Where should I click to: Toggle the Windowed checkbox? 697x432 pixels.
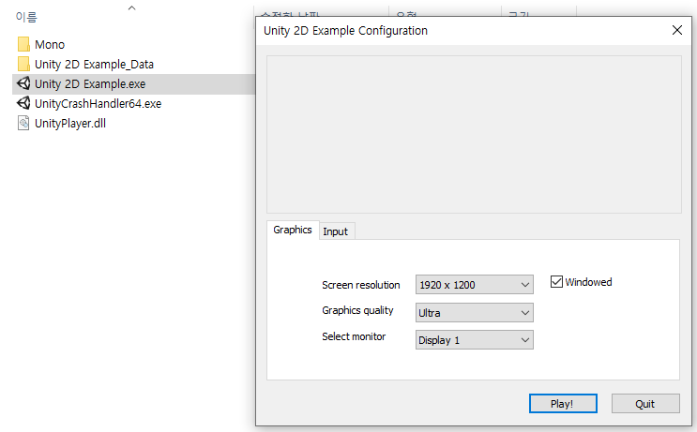[556, 281]
